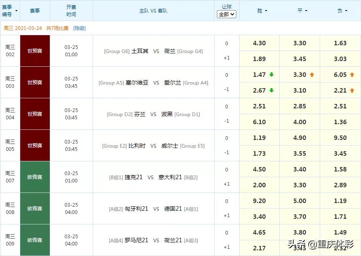
Task: Click the 赛事 column header
Action: (35, 11)
